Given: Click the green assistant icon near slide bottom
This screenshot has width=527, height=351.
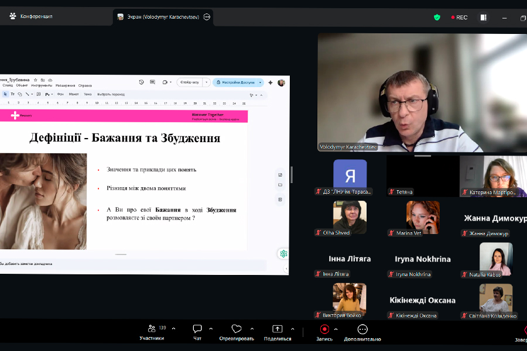Looking at the screenshot, I should [x=283, y=253].
